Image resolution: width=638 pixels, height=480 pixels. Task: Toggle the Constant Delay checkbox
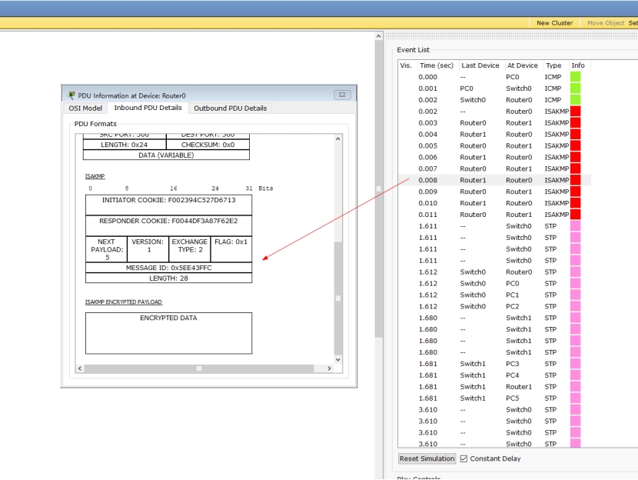[464, 458]
